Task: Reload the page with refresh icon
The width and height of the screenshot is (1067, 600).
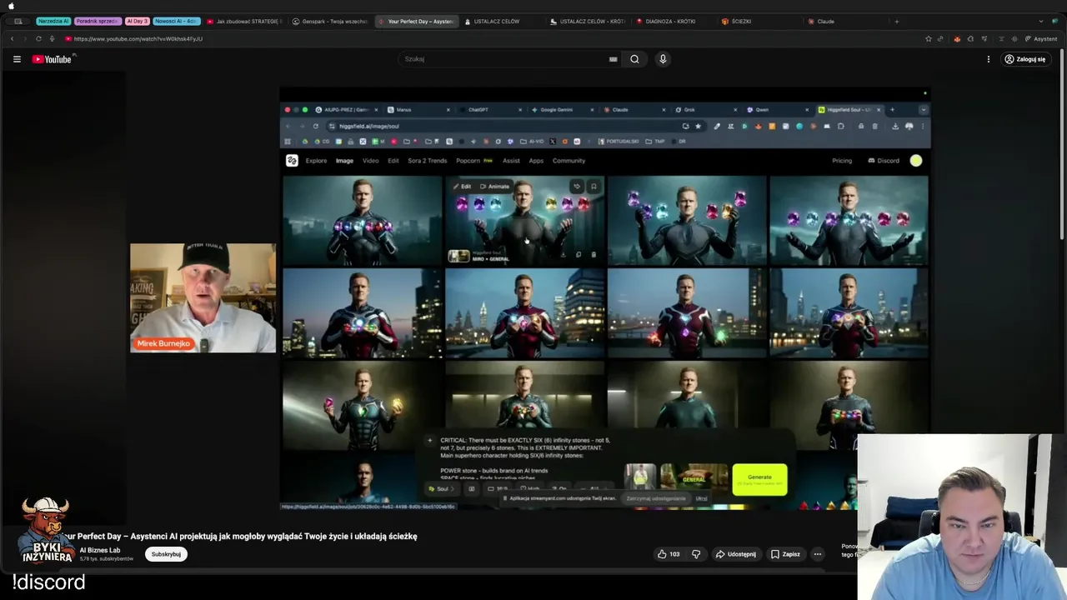Action: click(x=38, y=39)
